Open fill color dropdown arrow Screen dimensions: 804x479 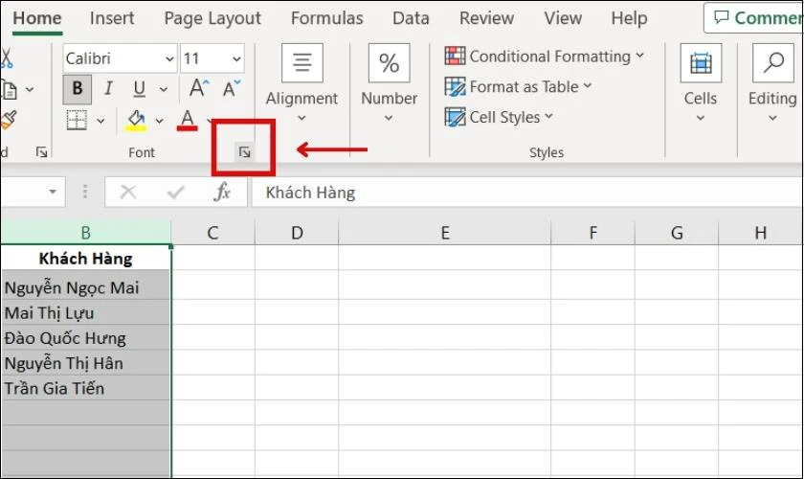160,121
